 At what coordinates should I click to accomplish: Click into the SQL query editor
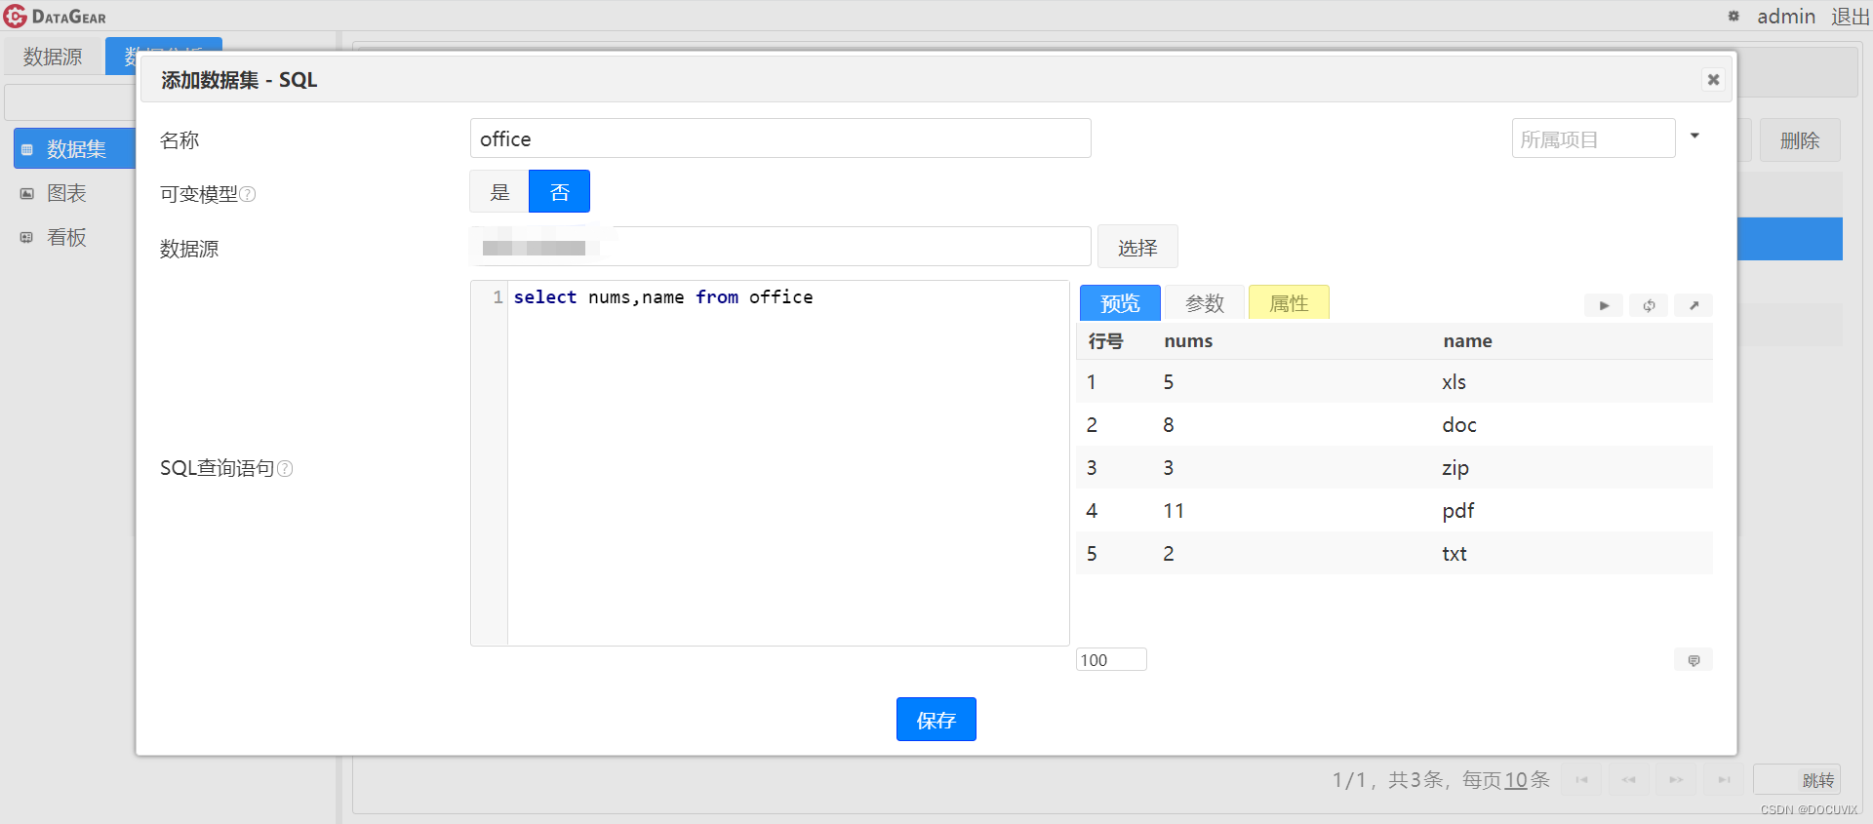point(788,463)
